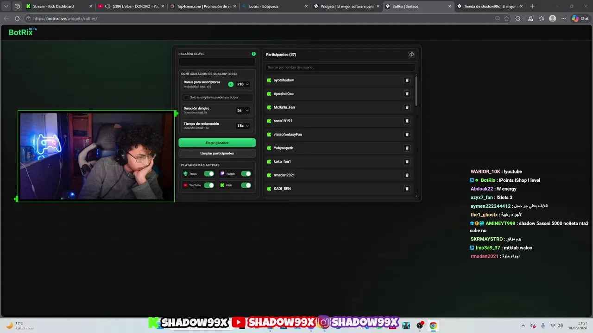593x333 pixels.
Task: Delete participant ayotshadow with trash icon
Action: click(407, 80)
